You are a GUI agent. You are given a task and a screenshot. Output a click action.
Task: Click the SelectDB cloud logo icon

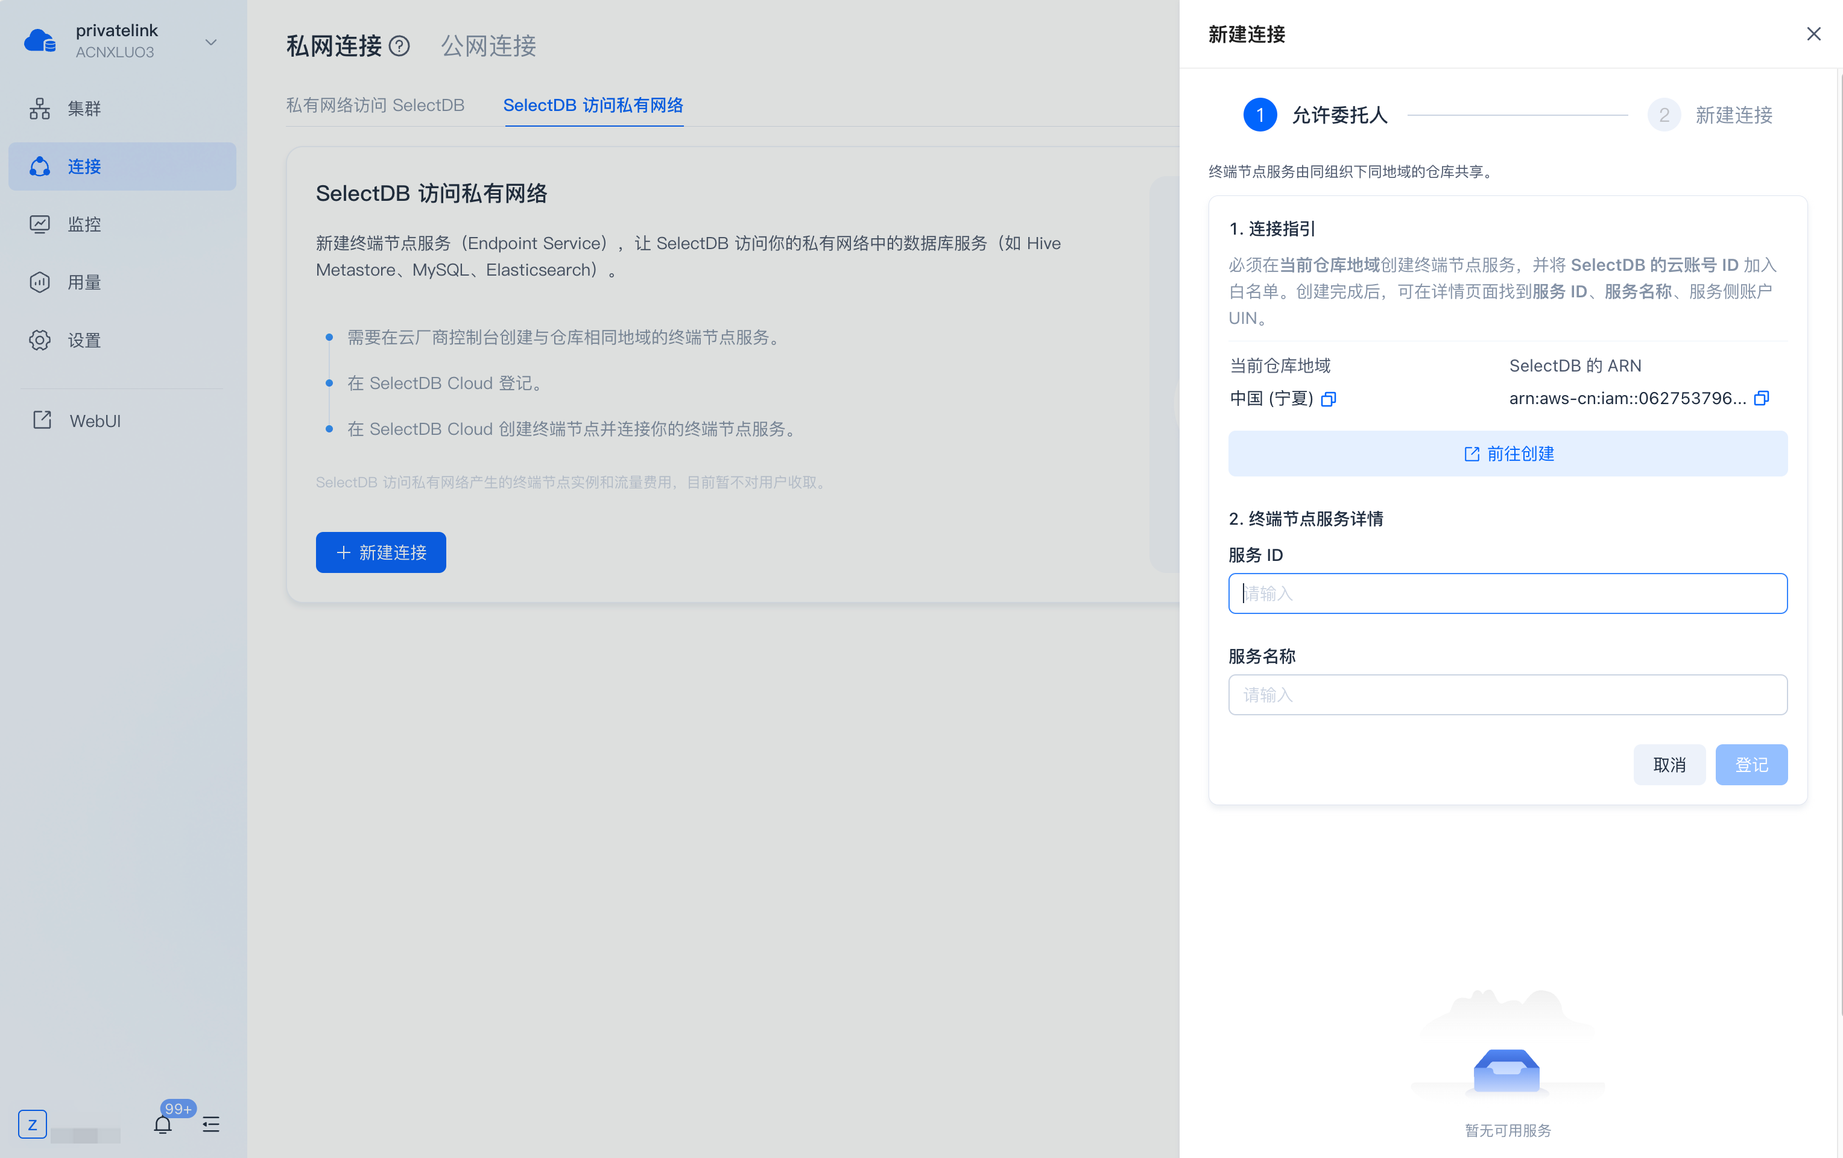40,40
